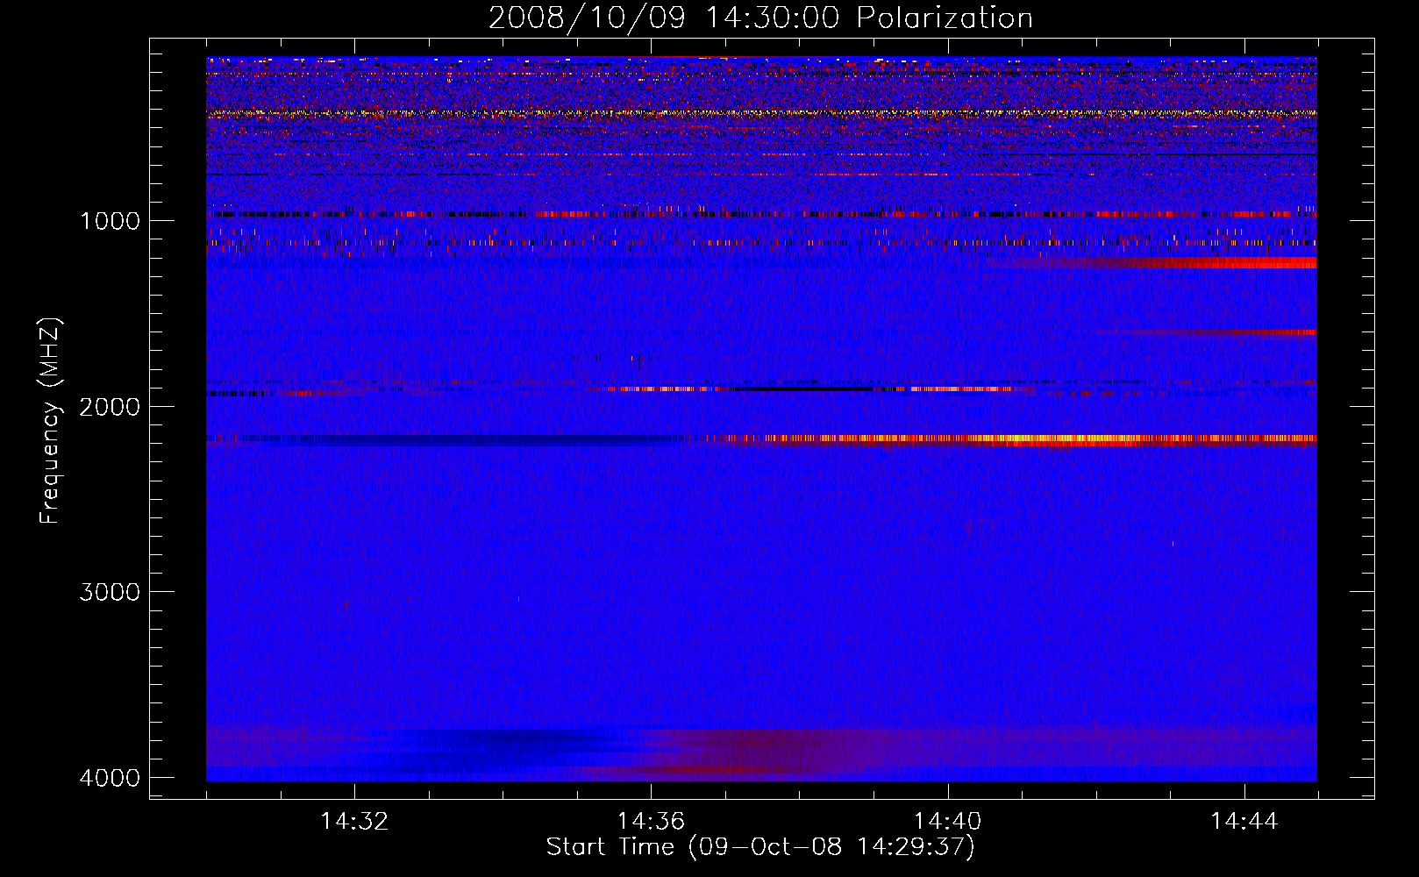Click the 14:44 time tick label
The height and width of the screenshot is (877, 1419).
pos(1244,822)
